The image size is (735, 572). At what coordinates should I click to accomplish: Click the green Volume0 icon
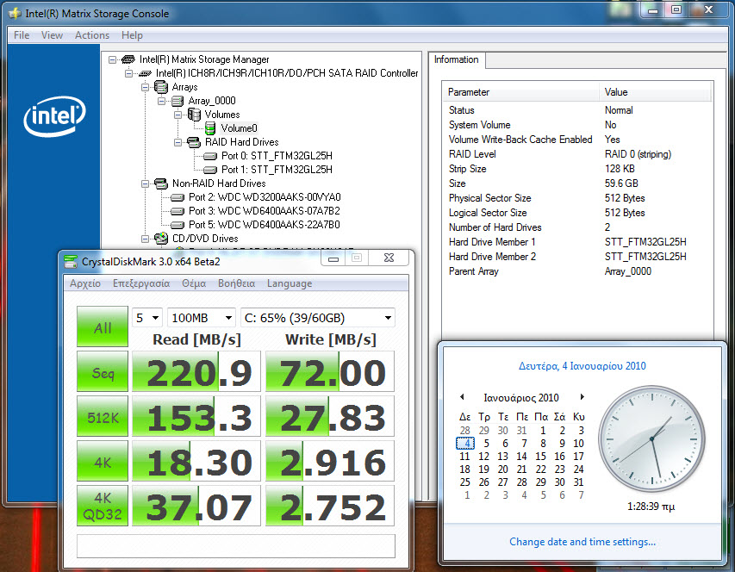coord(210,127)
